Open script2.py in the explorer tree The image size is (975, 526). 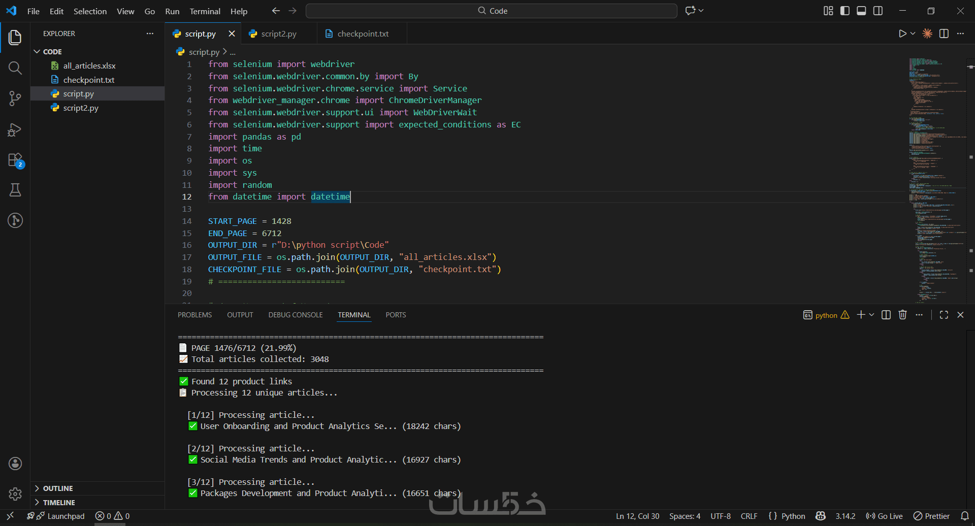point(97,108)
